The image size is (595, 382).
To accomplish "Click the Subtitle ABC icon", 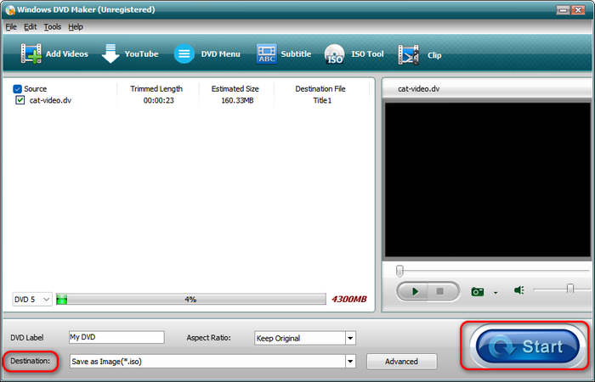I will [x=266, y=53].
